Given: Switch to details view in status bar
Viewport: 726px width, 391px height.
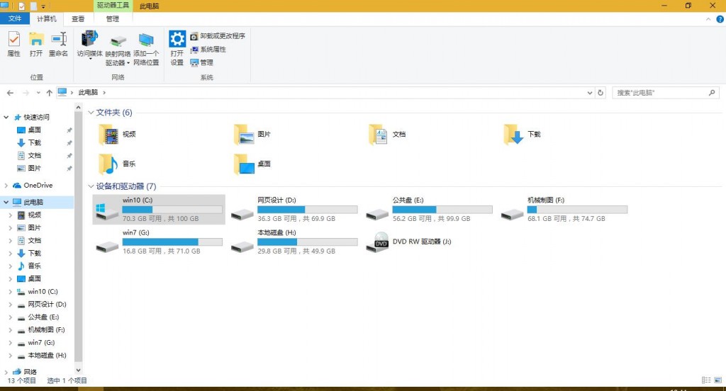Looking at the screenshot, I should click(x=705, y=380).
